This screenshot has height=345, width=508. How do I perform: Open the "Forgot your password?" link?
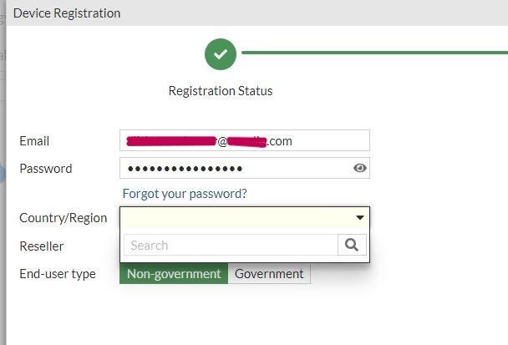[x=185, y=194]
